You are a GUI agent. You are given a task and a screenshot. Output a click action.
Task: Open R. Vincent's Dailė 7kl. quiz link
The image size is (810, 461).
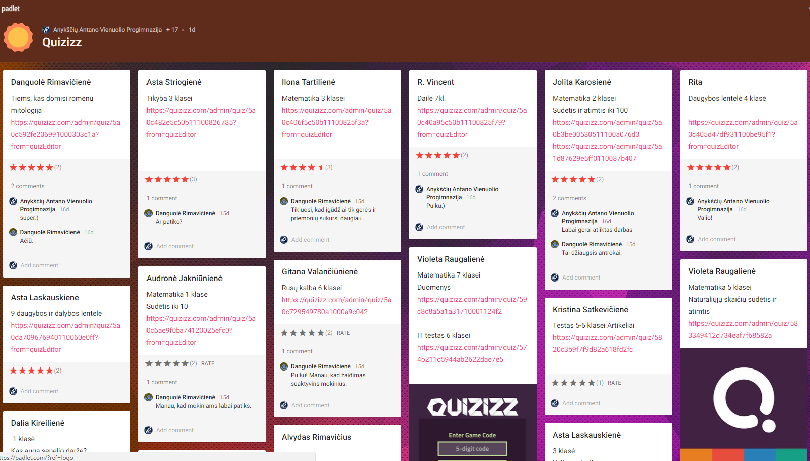click(472, 122)
